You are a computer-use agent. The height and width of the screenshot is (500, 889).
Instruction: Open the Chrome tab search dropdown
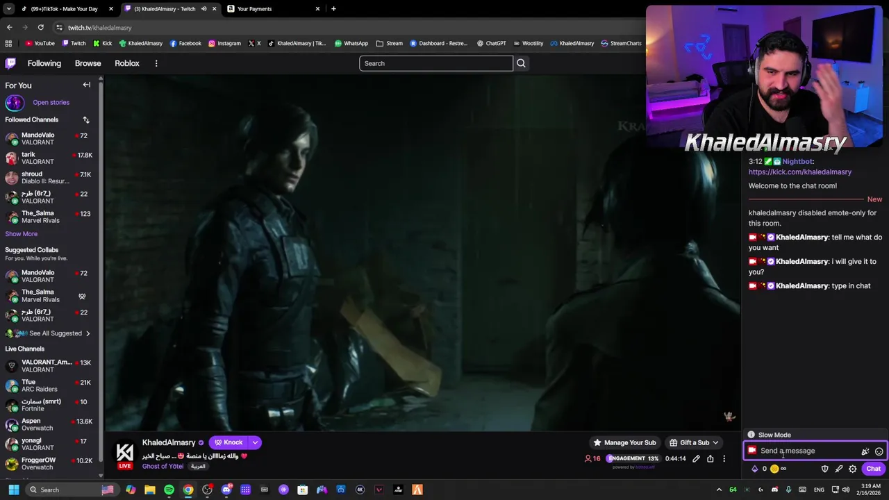pos(8,9)
